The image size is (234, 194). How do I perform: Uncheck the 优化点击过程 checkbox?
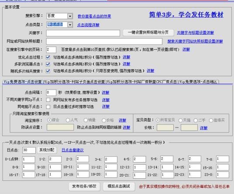pyautogui.click(x=48, y=57)
